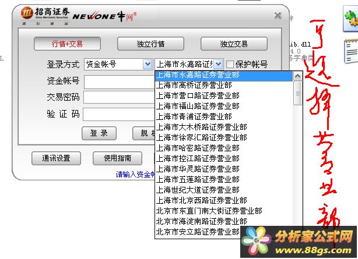Select 上海市青浦证券营业部 in the list

pyautogui.click(x=224, y=117)
